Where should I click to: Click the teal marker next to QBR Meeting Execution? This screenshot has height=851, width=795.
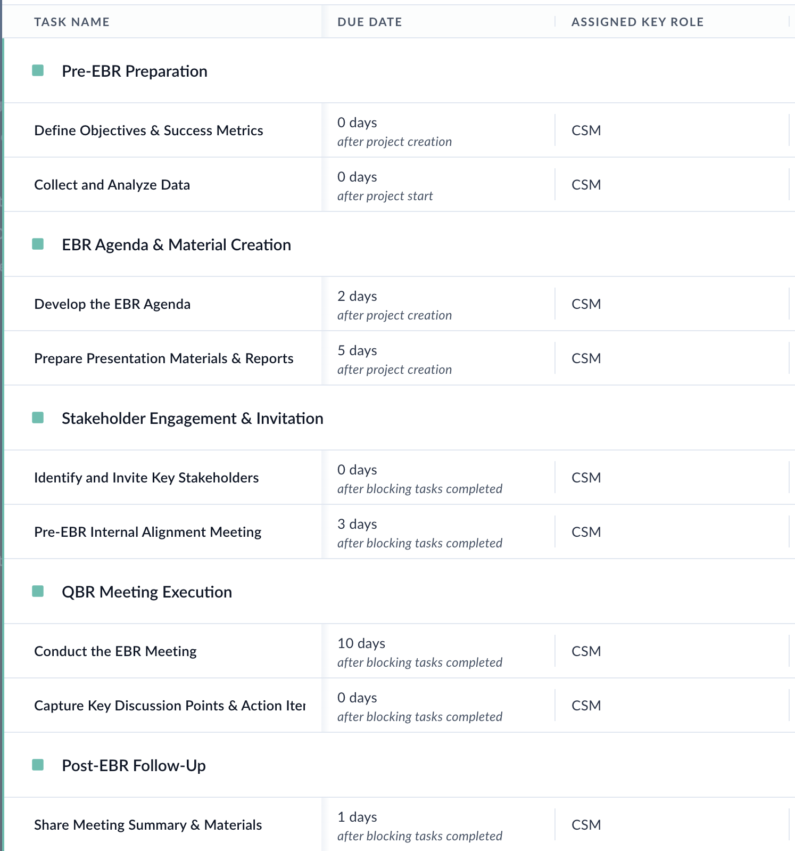pyautogui.click(x=38, y=591)
